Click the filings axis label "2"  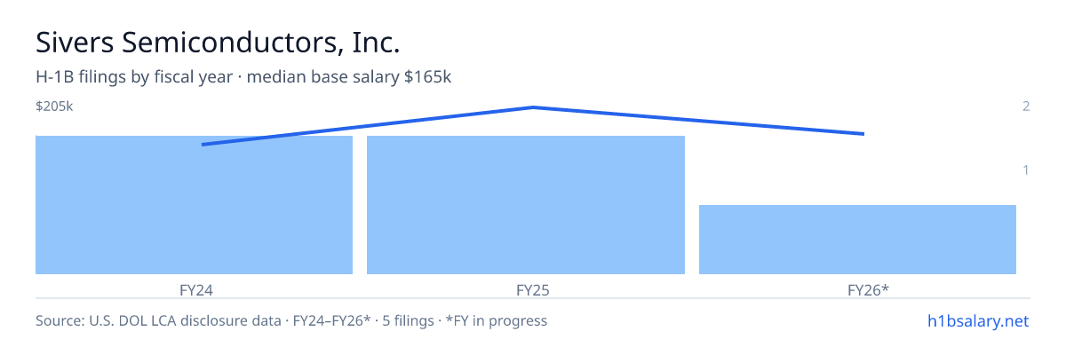point(1026,106)
